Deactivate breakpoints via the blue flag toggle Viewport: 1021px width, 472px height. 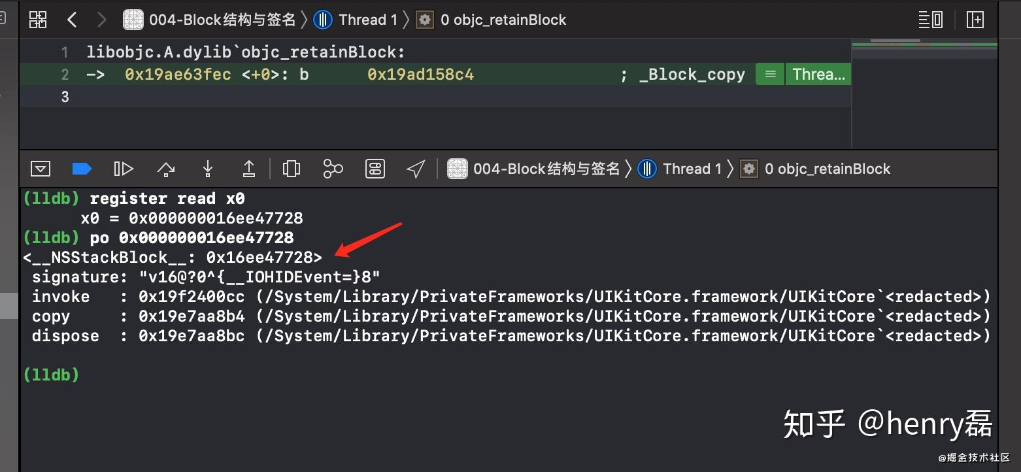point(82,168)
